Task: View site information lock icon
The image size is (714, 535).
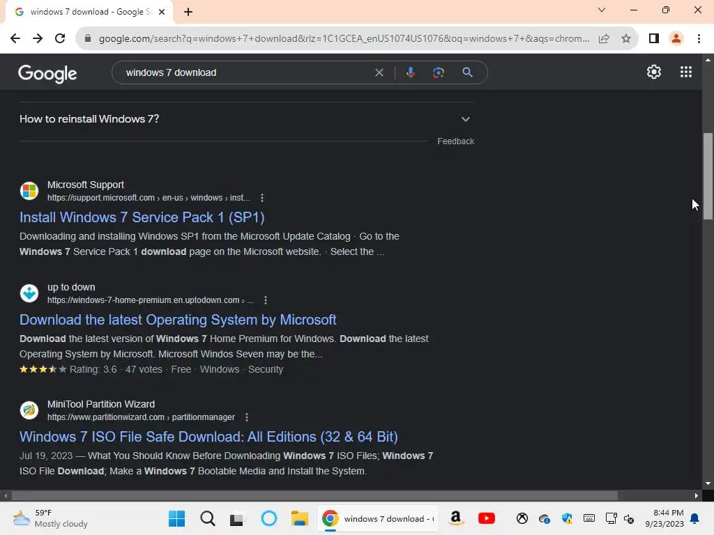Action: tap(88, 39)
